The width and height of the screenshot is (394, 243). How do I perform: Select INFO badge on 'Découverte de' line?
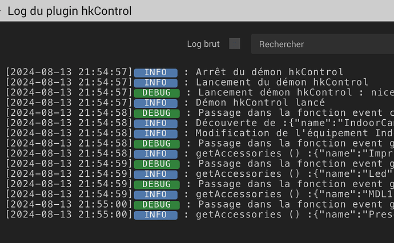[155, 124]
